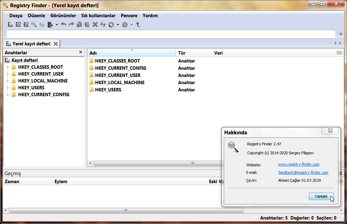Select HKEY_USERS in tree

pos(31,88)
